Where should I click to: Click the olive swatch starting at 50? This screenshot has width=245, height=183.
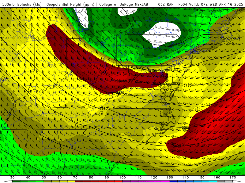(x=48, y=181)
